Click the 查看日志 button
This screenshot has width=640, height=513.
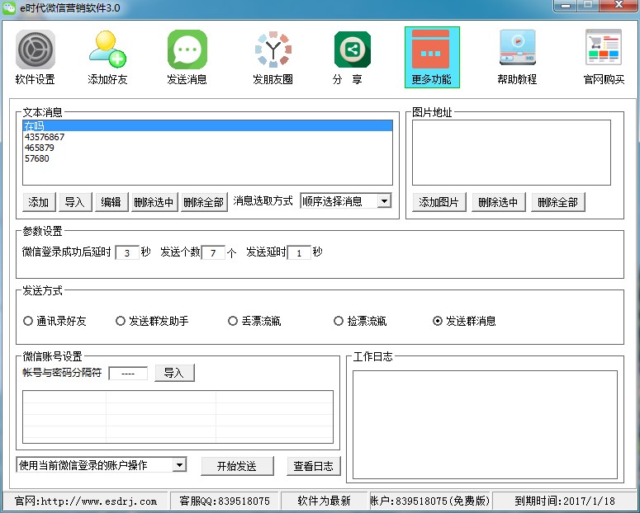point(314,466)
